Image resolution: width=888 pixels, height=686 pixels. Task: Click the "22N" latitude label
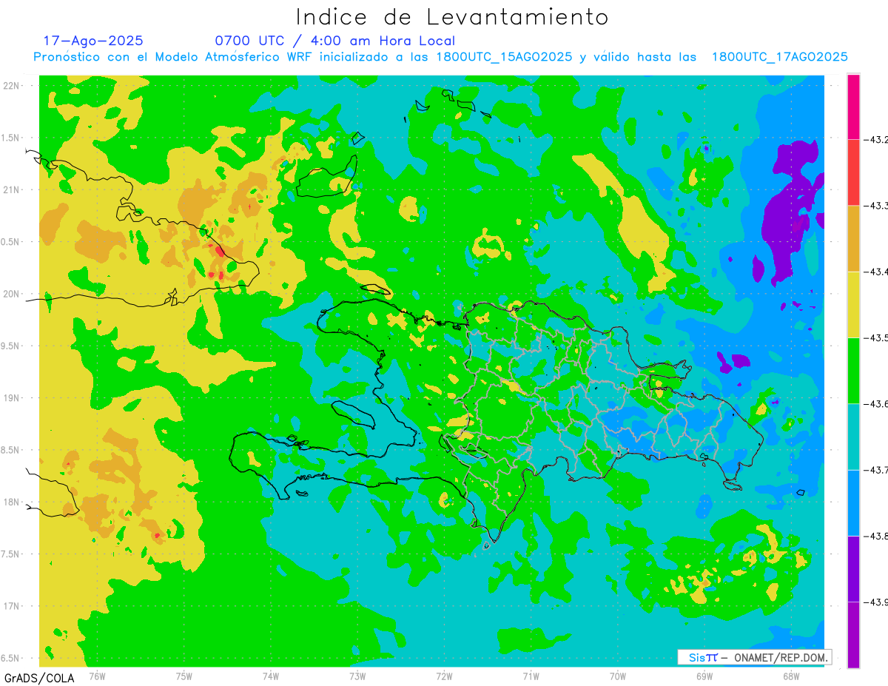tap(13, 86)
